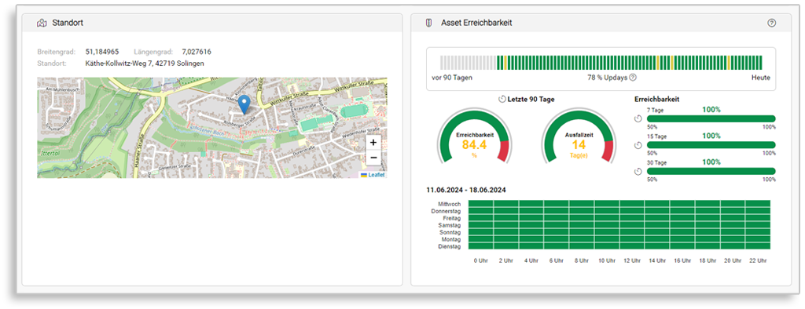Click the 'vor 90 Tagen' label

tap(452, 78)
